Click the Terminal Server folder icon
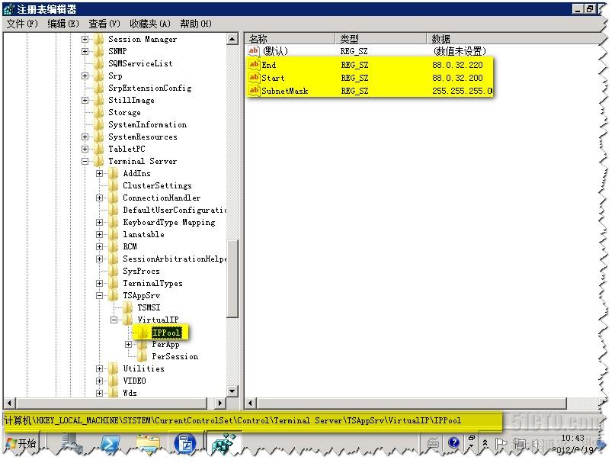 [99, 161]
